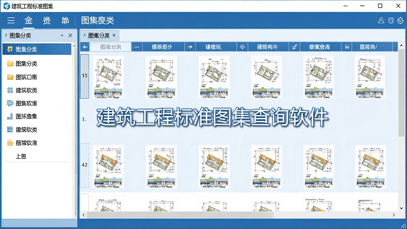Screen dimensions: 407x229
Task: Click the forward arrow toolbar icon
Action: [x=190, y=47]
